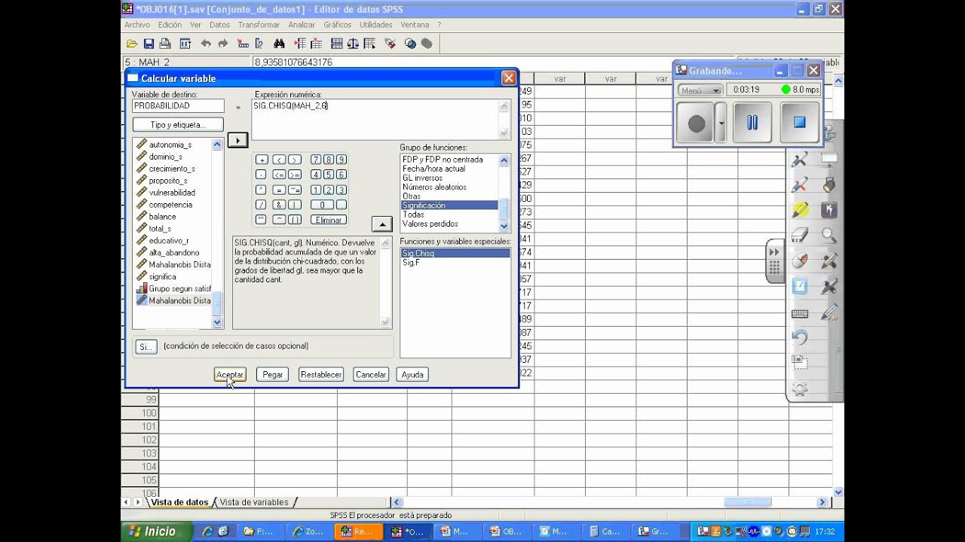The image size is (965, 542).
Task: Click the Aceptar button
Action: [230, 374]
